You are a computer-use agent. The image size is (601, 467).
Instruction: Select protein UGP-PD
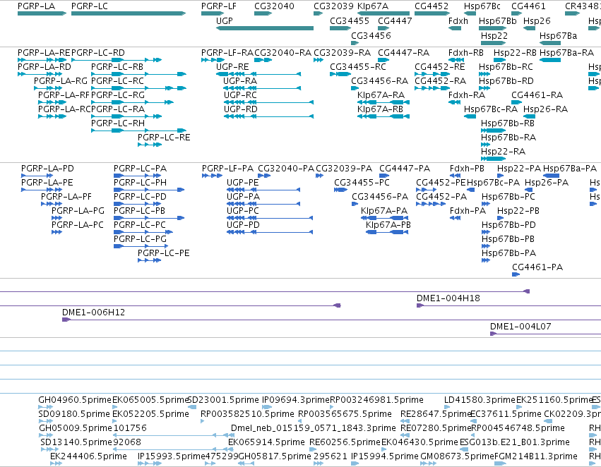[270, 232]
